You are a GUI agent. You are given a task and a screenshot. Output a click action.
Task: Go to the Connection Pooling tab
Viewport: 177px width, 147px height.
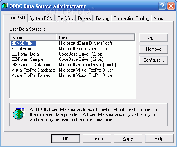[131, 18]
